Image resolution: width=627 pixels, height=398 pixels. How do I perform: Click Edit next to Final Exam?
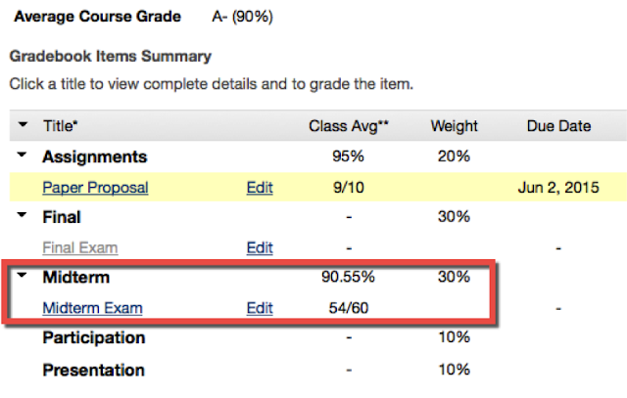click(x=260, y=247)
